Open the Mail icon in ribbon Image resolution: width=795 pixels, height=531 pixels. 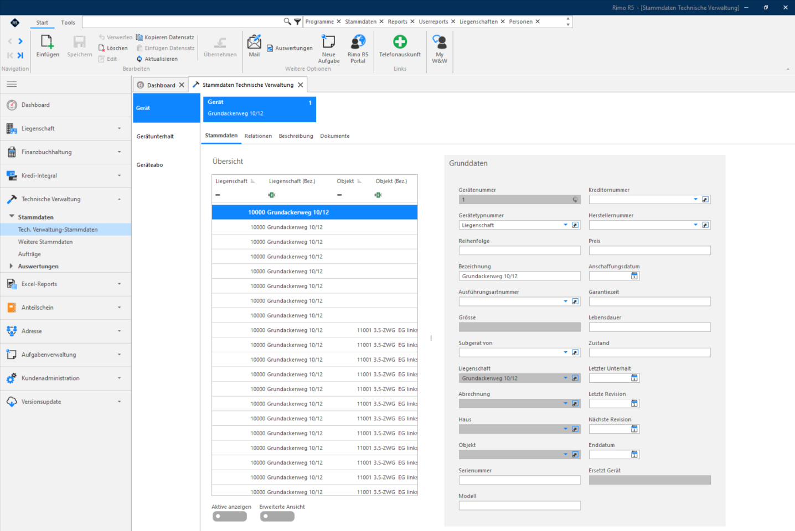[254, 42]
